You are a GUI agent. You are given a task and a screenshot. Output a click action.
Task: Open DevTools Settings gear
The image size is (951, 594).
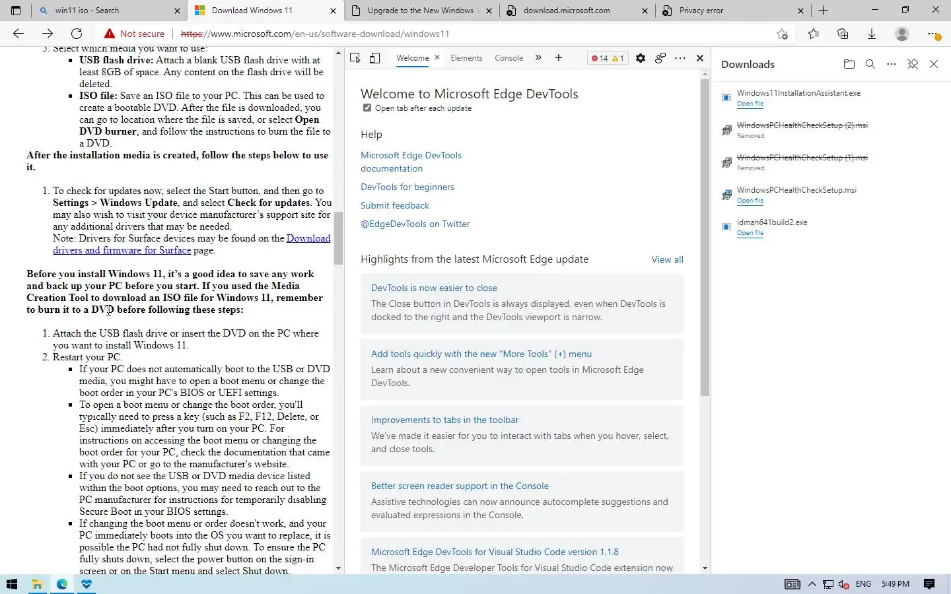(640, 58)
